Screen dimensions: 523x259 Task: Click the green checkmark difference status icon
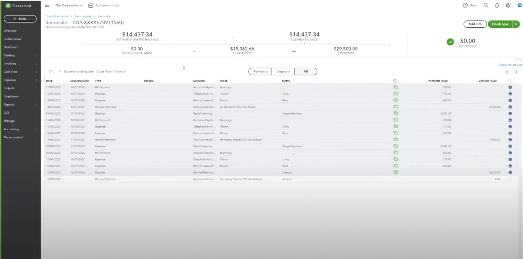(x=450, y=42)
